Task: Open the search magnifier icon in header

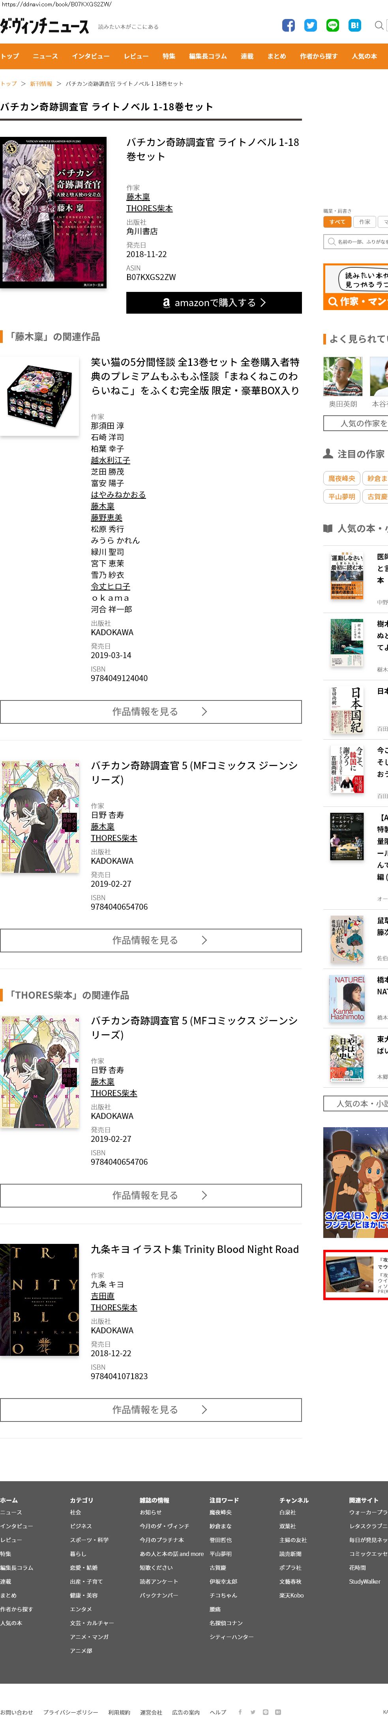Action: coord(379,25)
